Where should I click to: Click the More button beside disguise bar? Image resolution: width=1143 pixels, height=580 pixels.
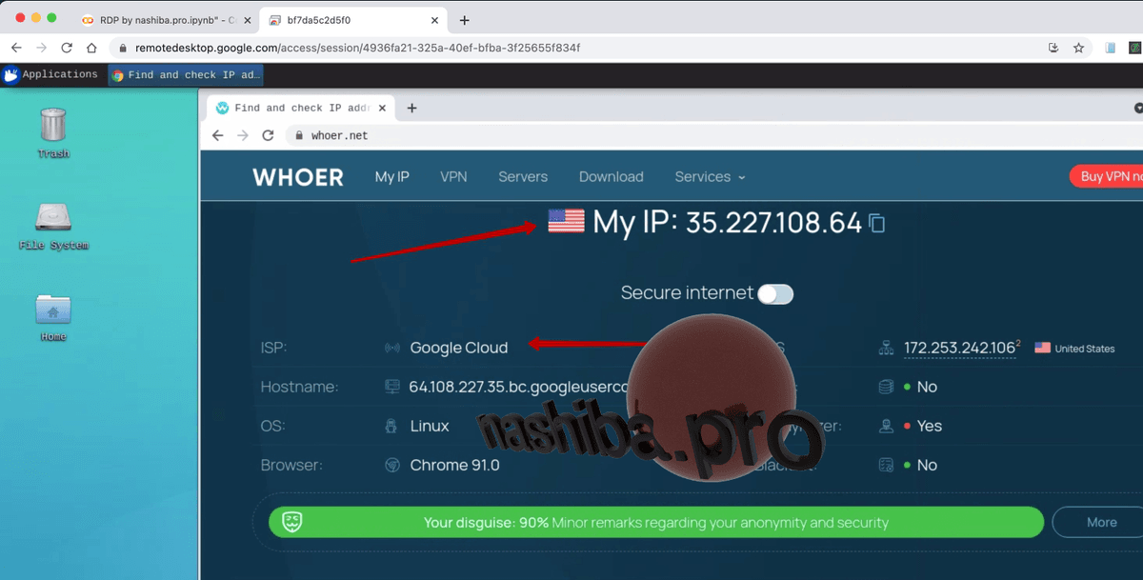[1097, 522]
